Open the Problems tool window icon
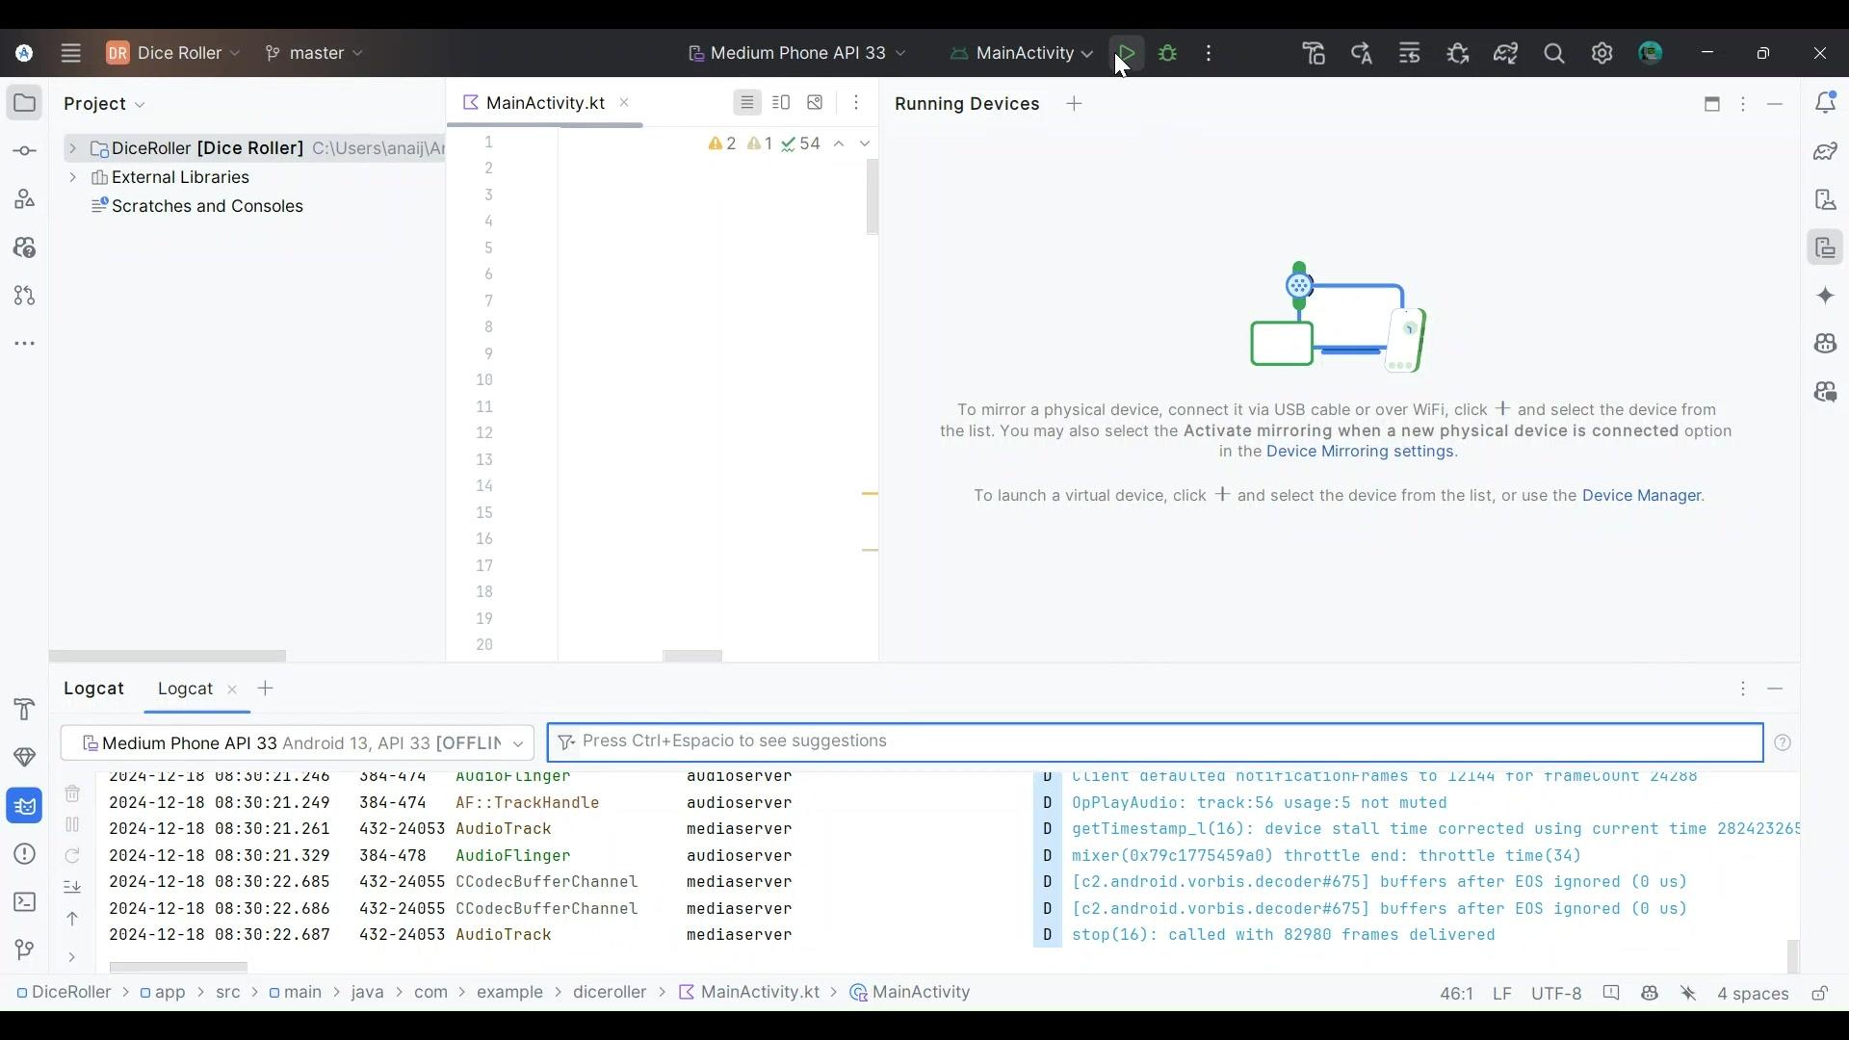Screen dimensions: 1849x1040 click(24, 854)
